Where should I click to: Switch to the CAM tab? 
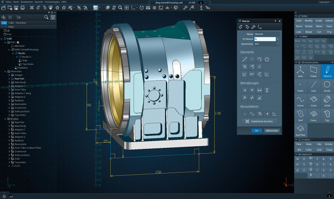point(11,22)
